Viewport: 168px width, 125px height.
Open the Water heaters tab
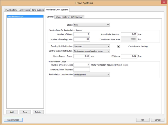tap(62, 17)
